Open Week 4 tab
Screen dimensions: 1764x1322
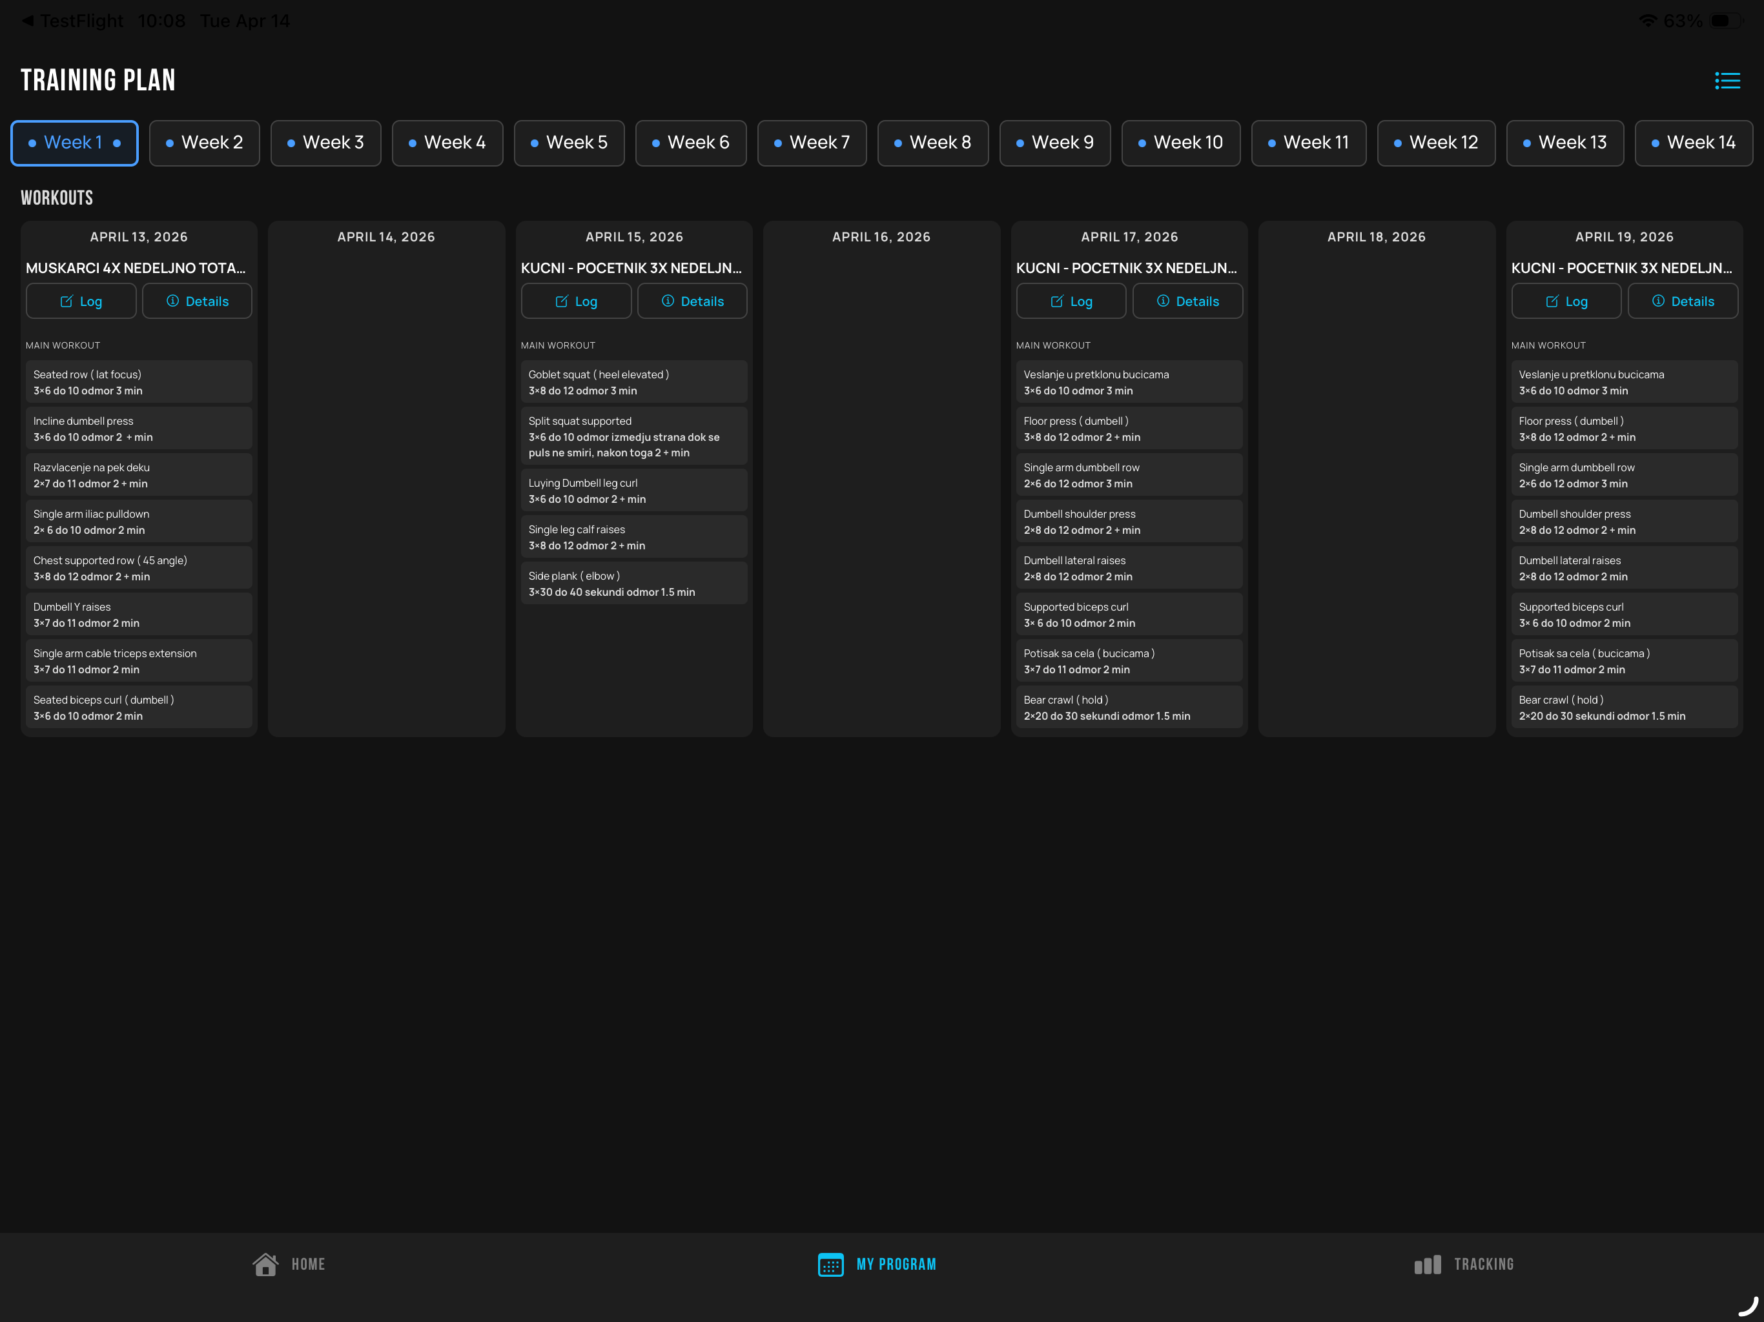click(x=447, y=143)
